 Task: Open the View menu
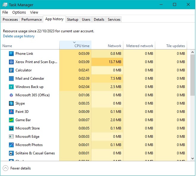point(34,12)
